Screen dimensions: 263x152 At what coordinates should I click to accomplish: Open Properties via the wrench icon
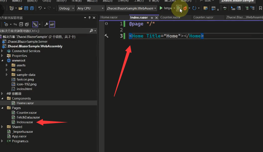coord(46,24)
